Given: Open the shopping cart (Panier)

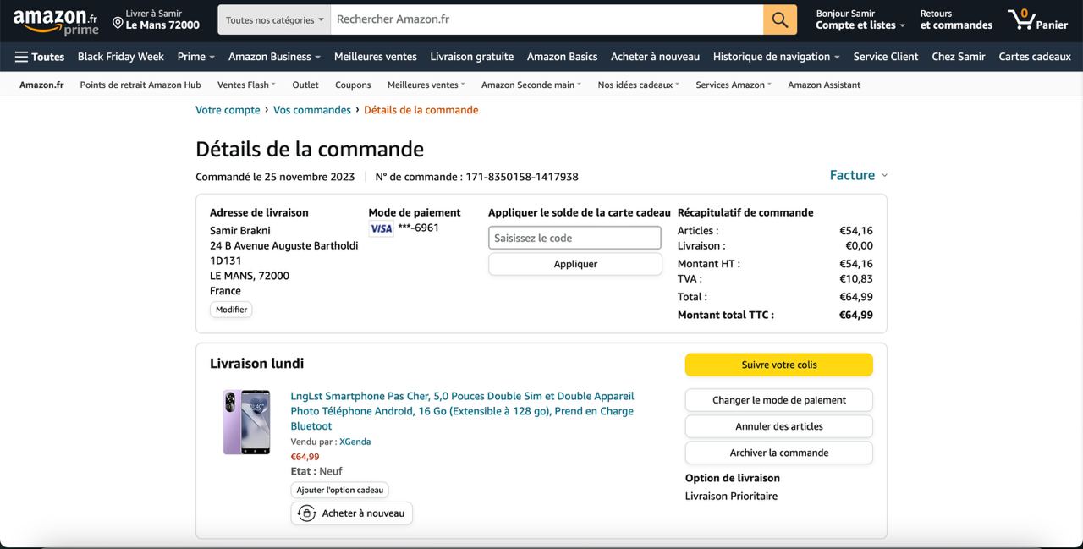Looking at the screenshot, I should (x=1037, y=19).
